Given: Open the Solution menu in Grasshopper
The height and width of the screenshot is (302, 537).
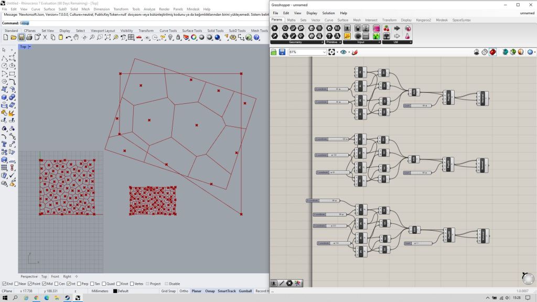Looking at the screenshot, I should [x=328, y=13].
